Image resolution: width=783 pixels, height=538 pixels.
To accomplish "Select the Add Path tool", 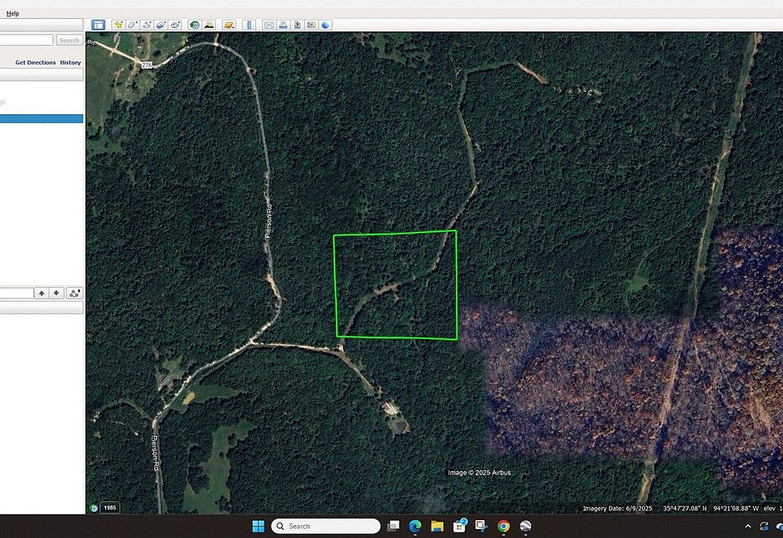I will 147,25.
